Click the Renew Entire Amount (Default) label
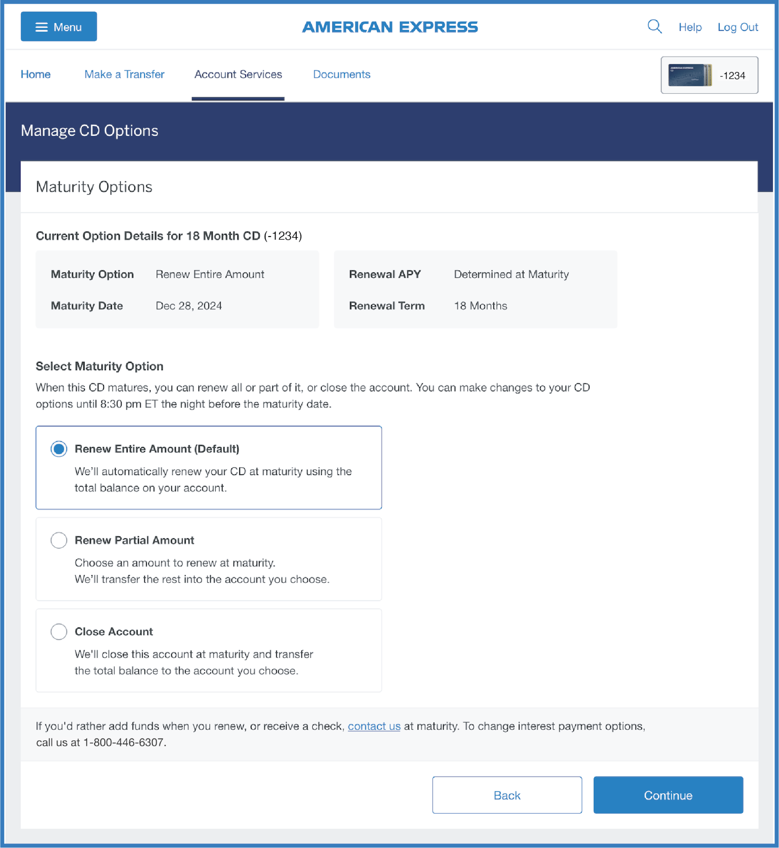This screenshot has height=848, width=779. (x=157, y=449)
